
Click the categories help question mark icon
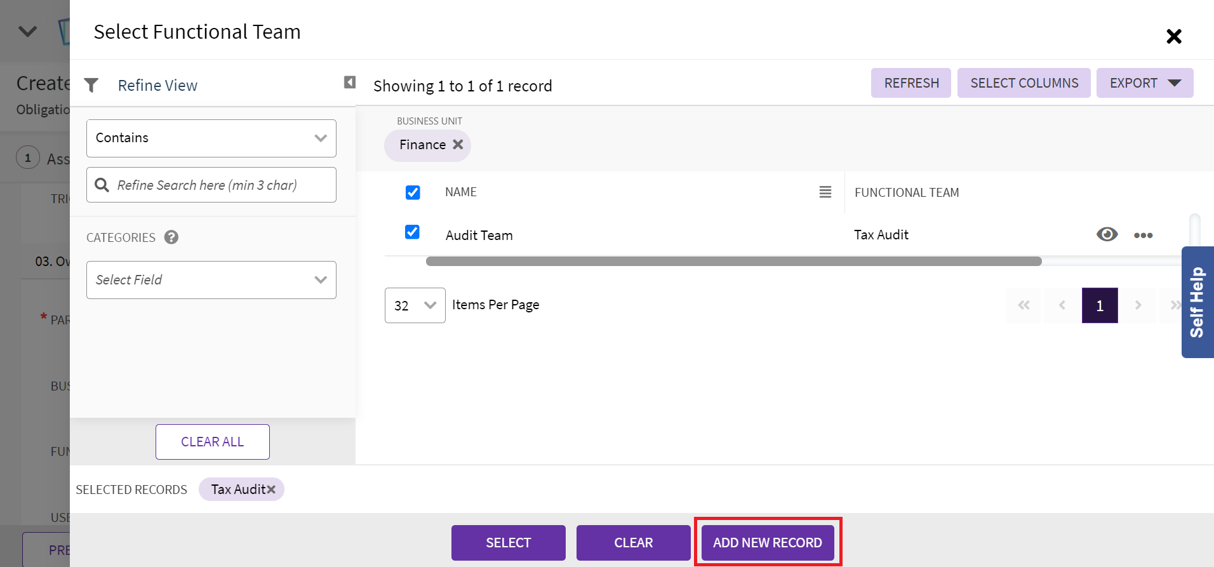click(x=171, y=237)
